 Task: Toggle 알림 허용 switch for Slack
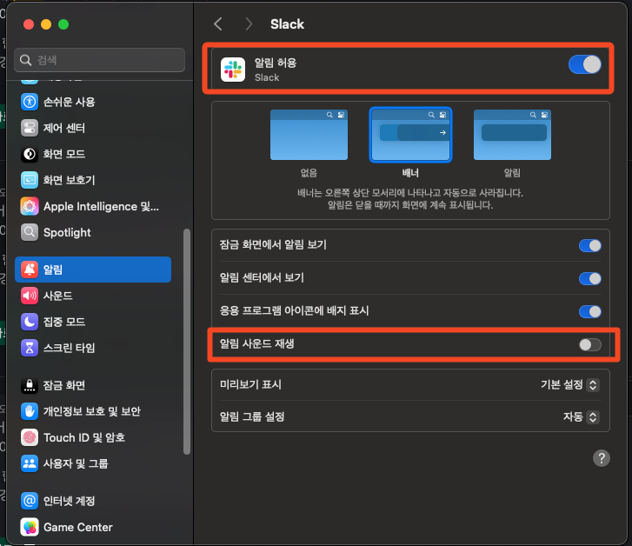585,64
